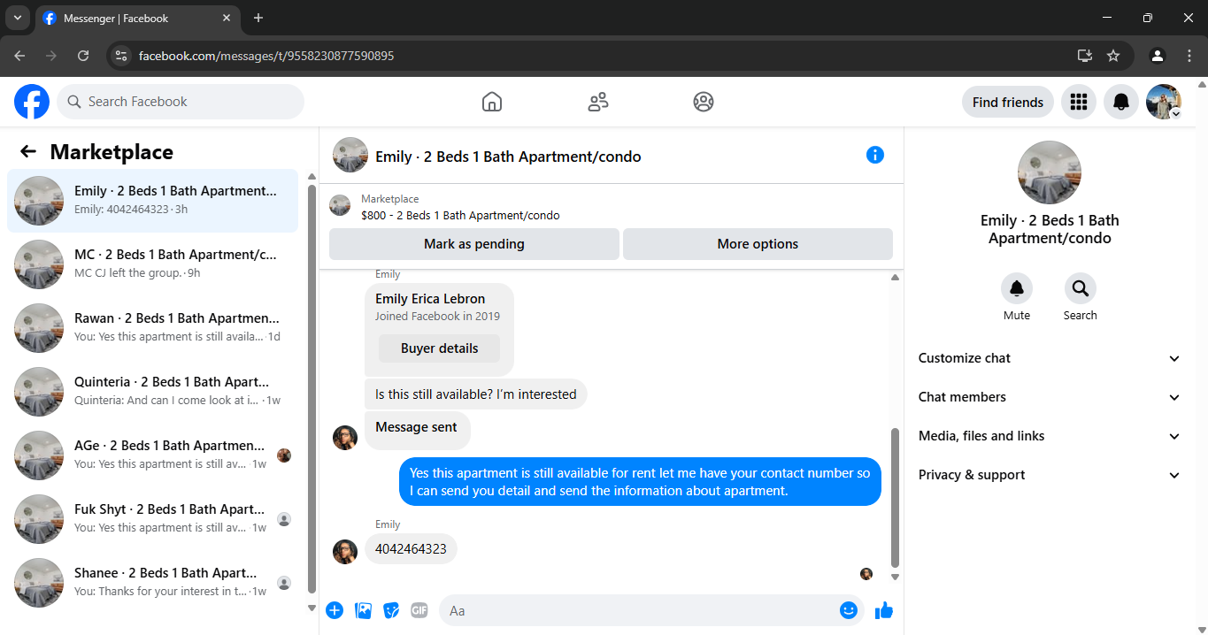Click Mark as pending button
The width and height of the screenshot is (1208, 635).
(x=474, y=244)
